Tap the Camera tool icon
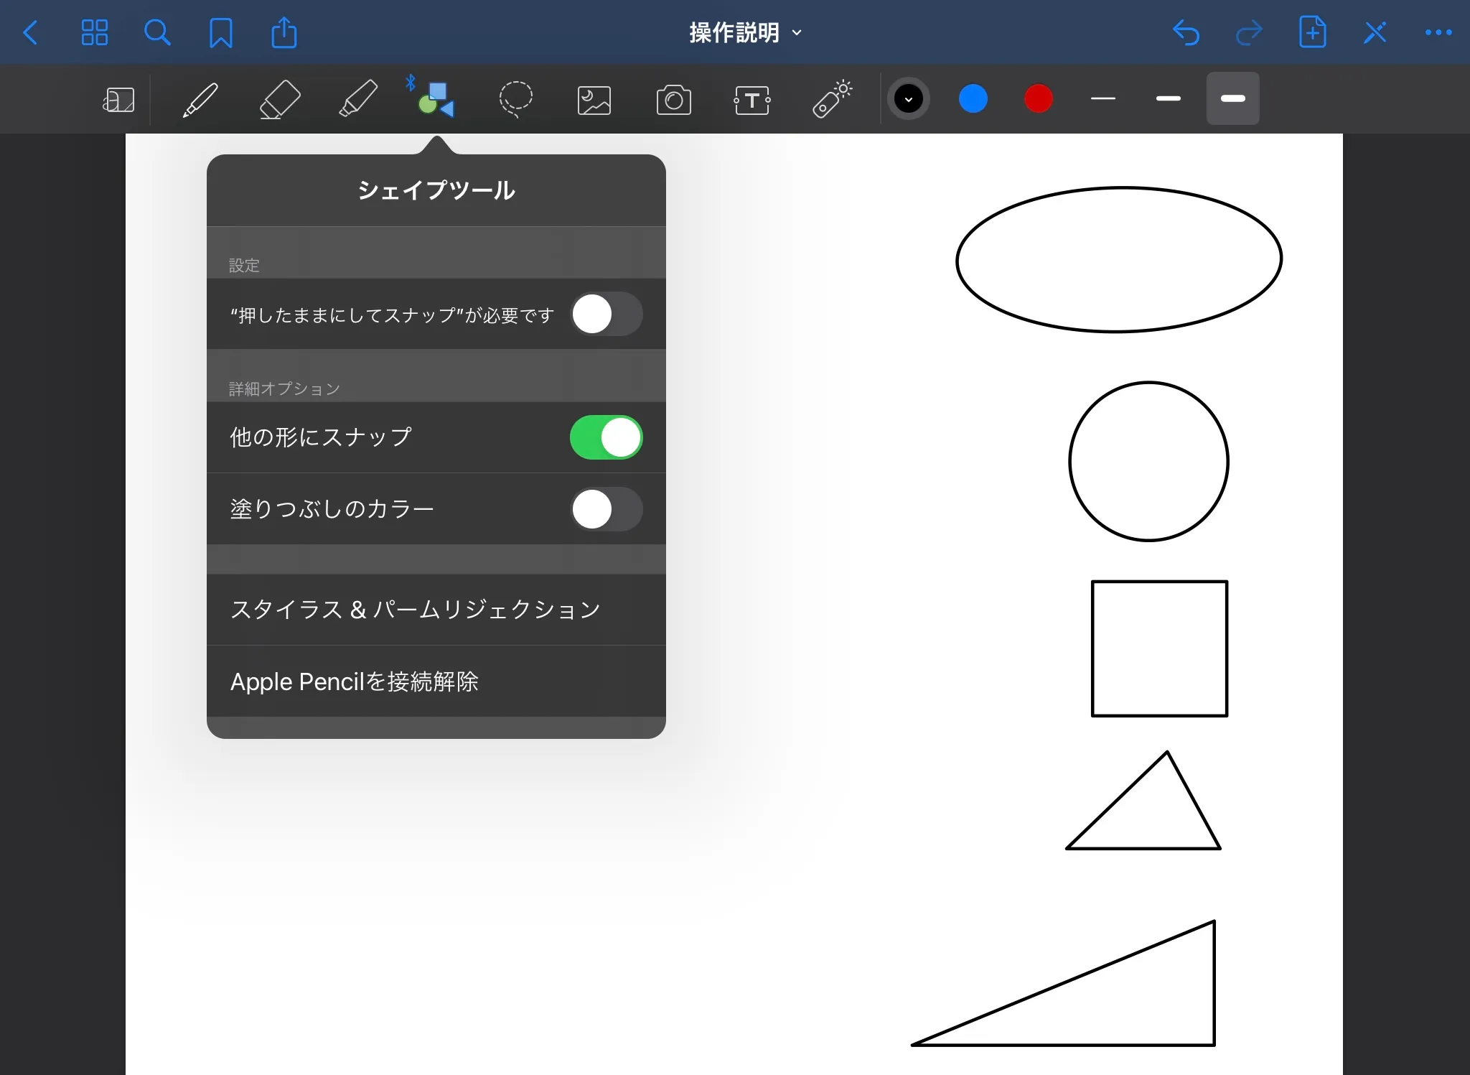The width and height of the screenshot is (1470, 1075). coord(673,100)
